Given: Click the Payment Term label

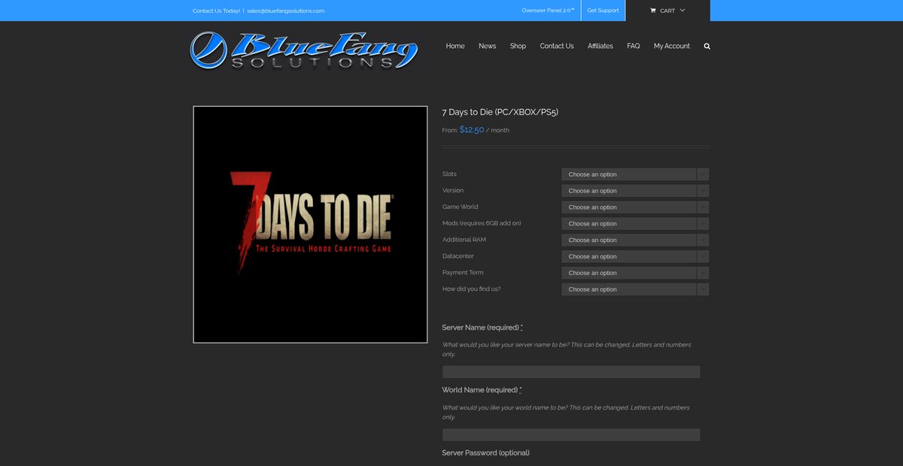Looking at the screenshot, I should tap(463, 273).
